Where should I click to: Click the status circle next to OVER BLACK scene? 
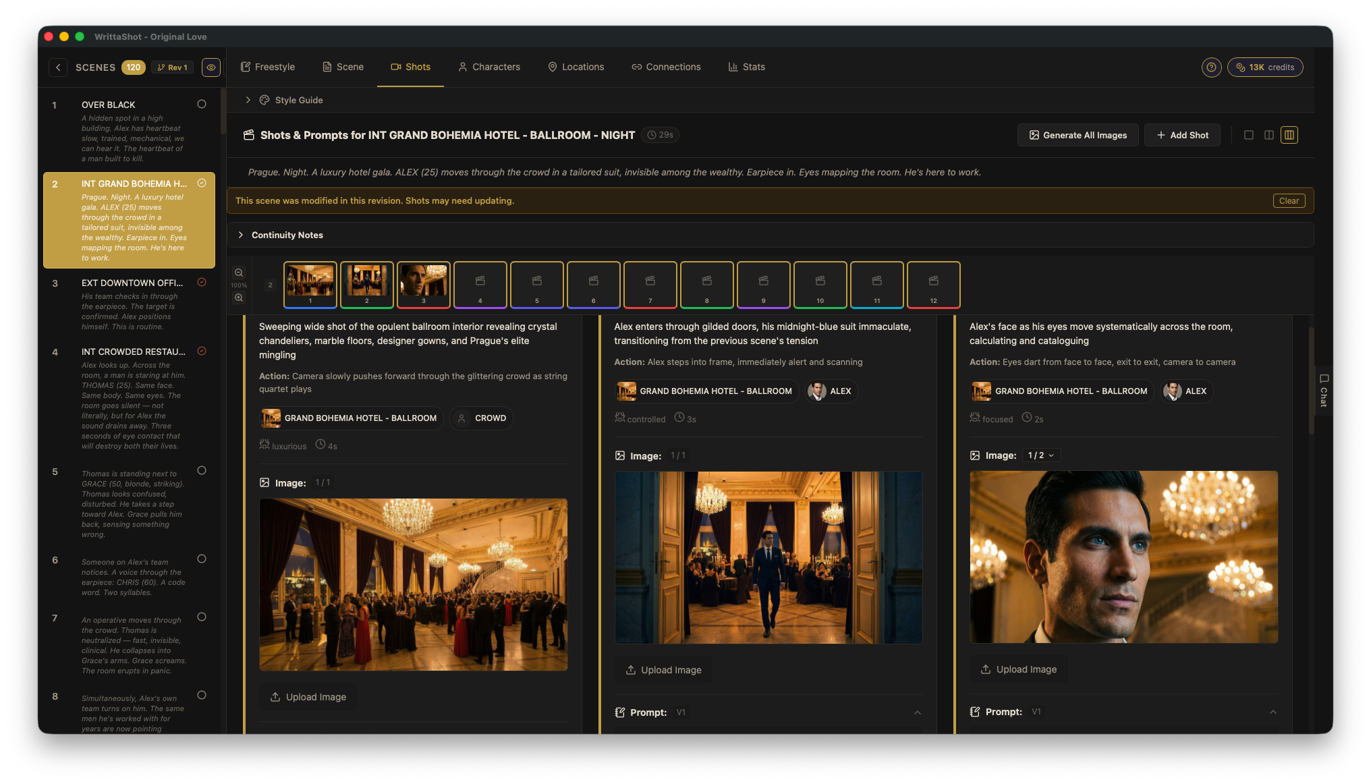coord(202,104)
